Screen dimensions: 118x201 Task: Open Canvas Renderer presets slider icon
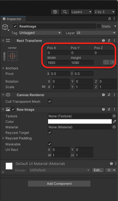coord(109,95)
